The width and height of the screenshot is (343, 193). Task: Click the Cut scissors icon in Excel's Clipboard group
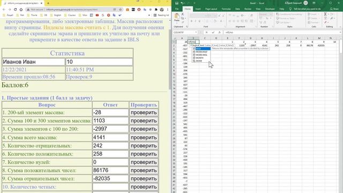point(183,14)
